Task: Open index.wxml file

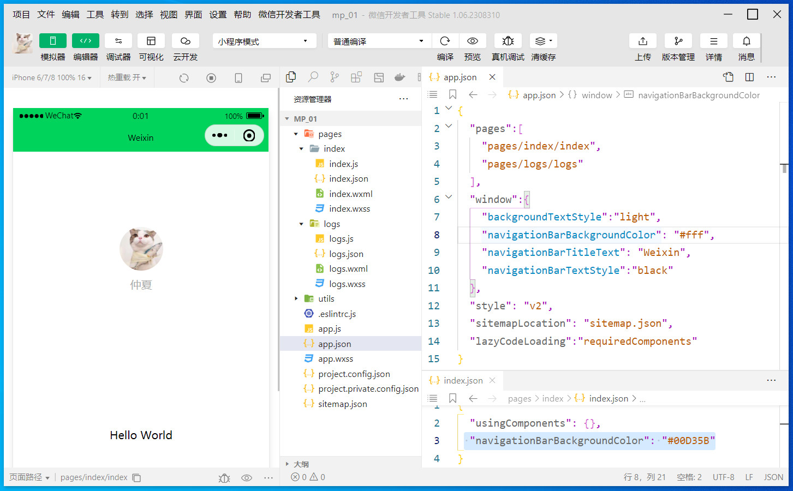Action: click(350, 194)
